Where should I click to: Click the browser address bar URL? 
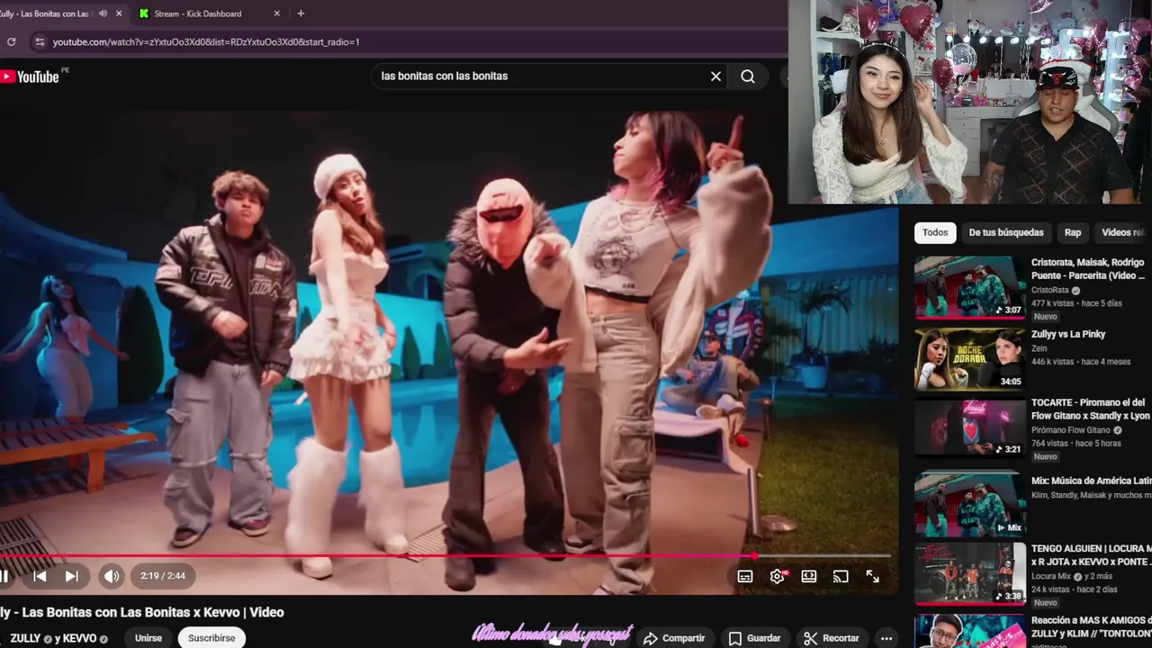click(x=206, y=41)
